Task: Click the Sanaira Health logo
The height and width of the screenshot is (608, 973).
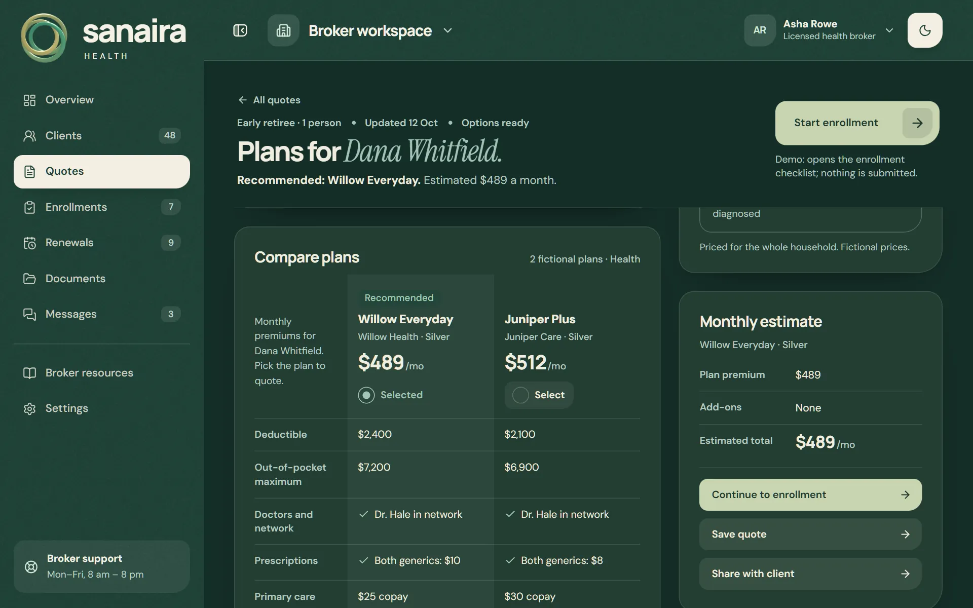Action: 103,38
